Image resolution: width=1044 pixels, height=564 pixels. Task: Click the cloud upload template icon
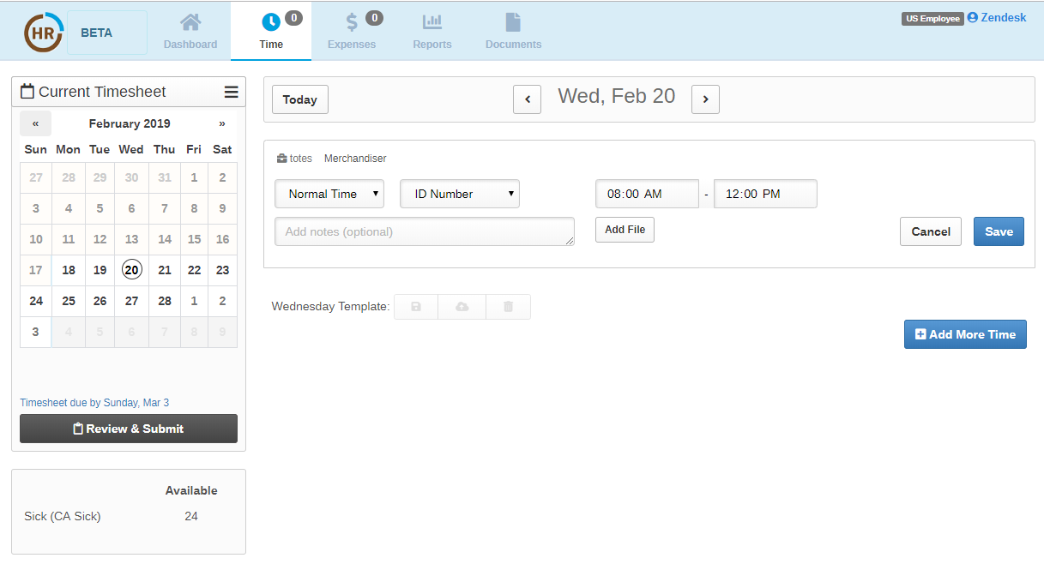click(x=462, y=307)
